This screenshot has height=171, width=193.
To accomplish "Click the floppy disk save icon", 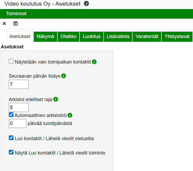I will point(15,24).
